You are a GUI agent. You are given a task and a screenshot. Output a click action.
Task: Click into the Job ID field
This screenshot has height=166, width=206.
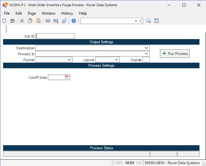tap(55, 36)
